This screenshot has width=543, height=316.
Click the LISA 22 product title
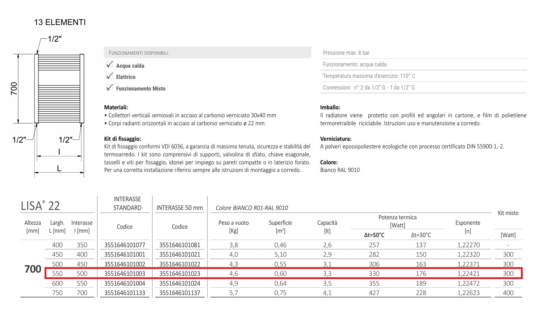(x=40, y=206)
